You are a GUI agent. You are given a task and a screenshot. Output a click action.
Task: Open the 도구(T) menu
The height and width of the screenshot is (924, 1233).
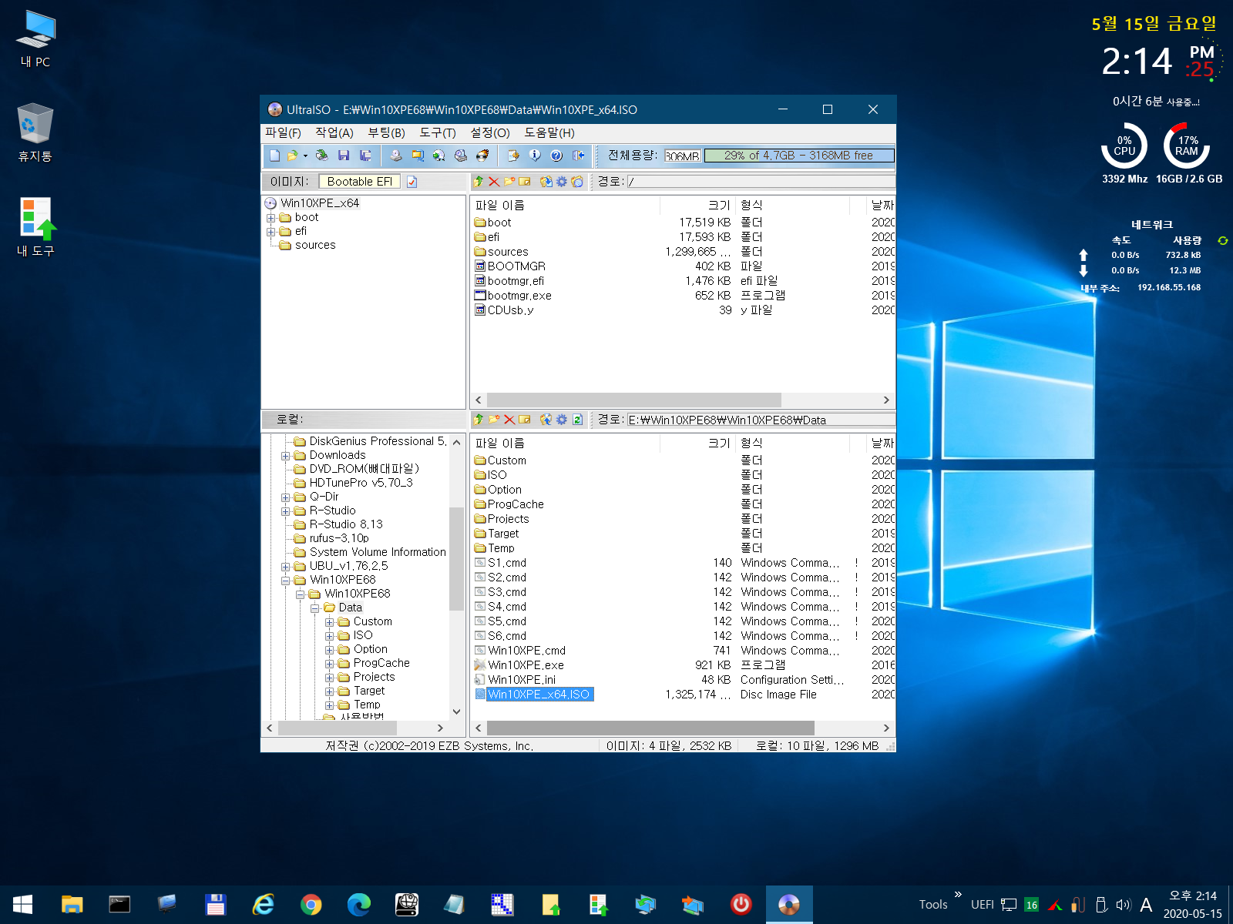pyautogui.click(x=438, y=132)
